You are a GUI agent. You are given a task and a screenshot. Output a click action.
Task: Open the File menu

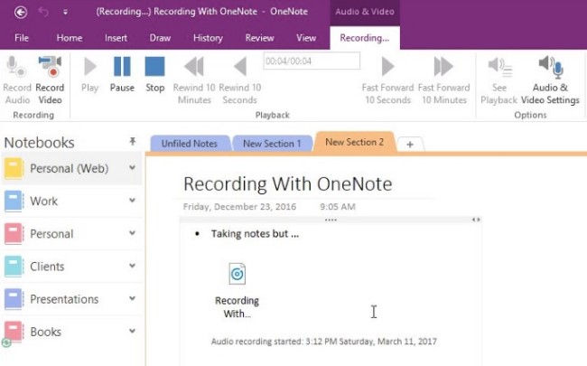point(22,38)
